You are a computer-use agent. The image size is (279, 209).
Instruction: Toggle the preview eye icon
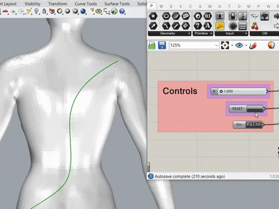[x=239, y=45]
